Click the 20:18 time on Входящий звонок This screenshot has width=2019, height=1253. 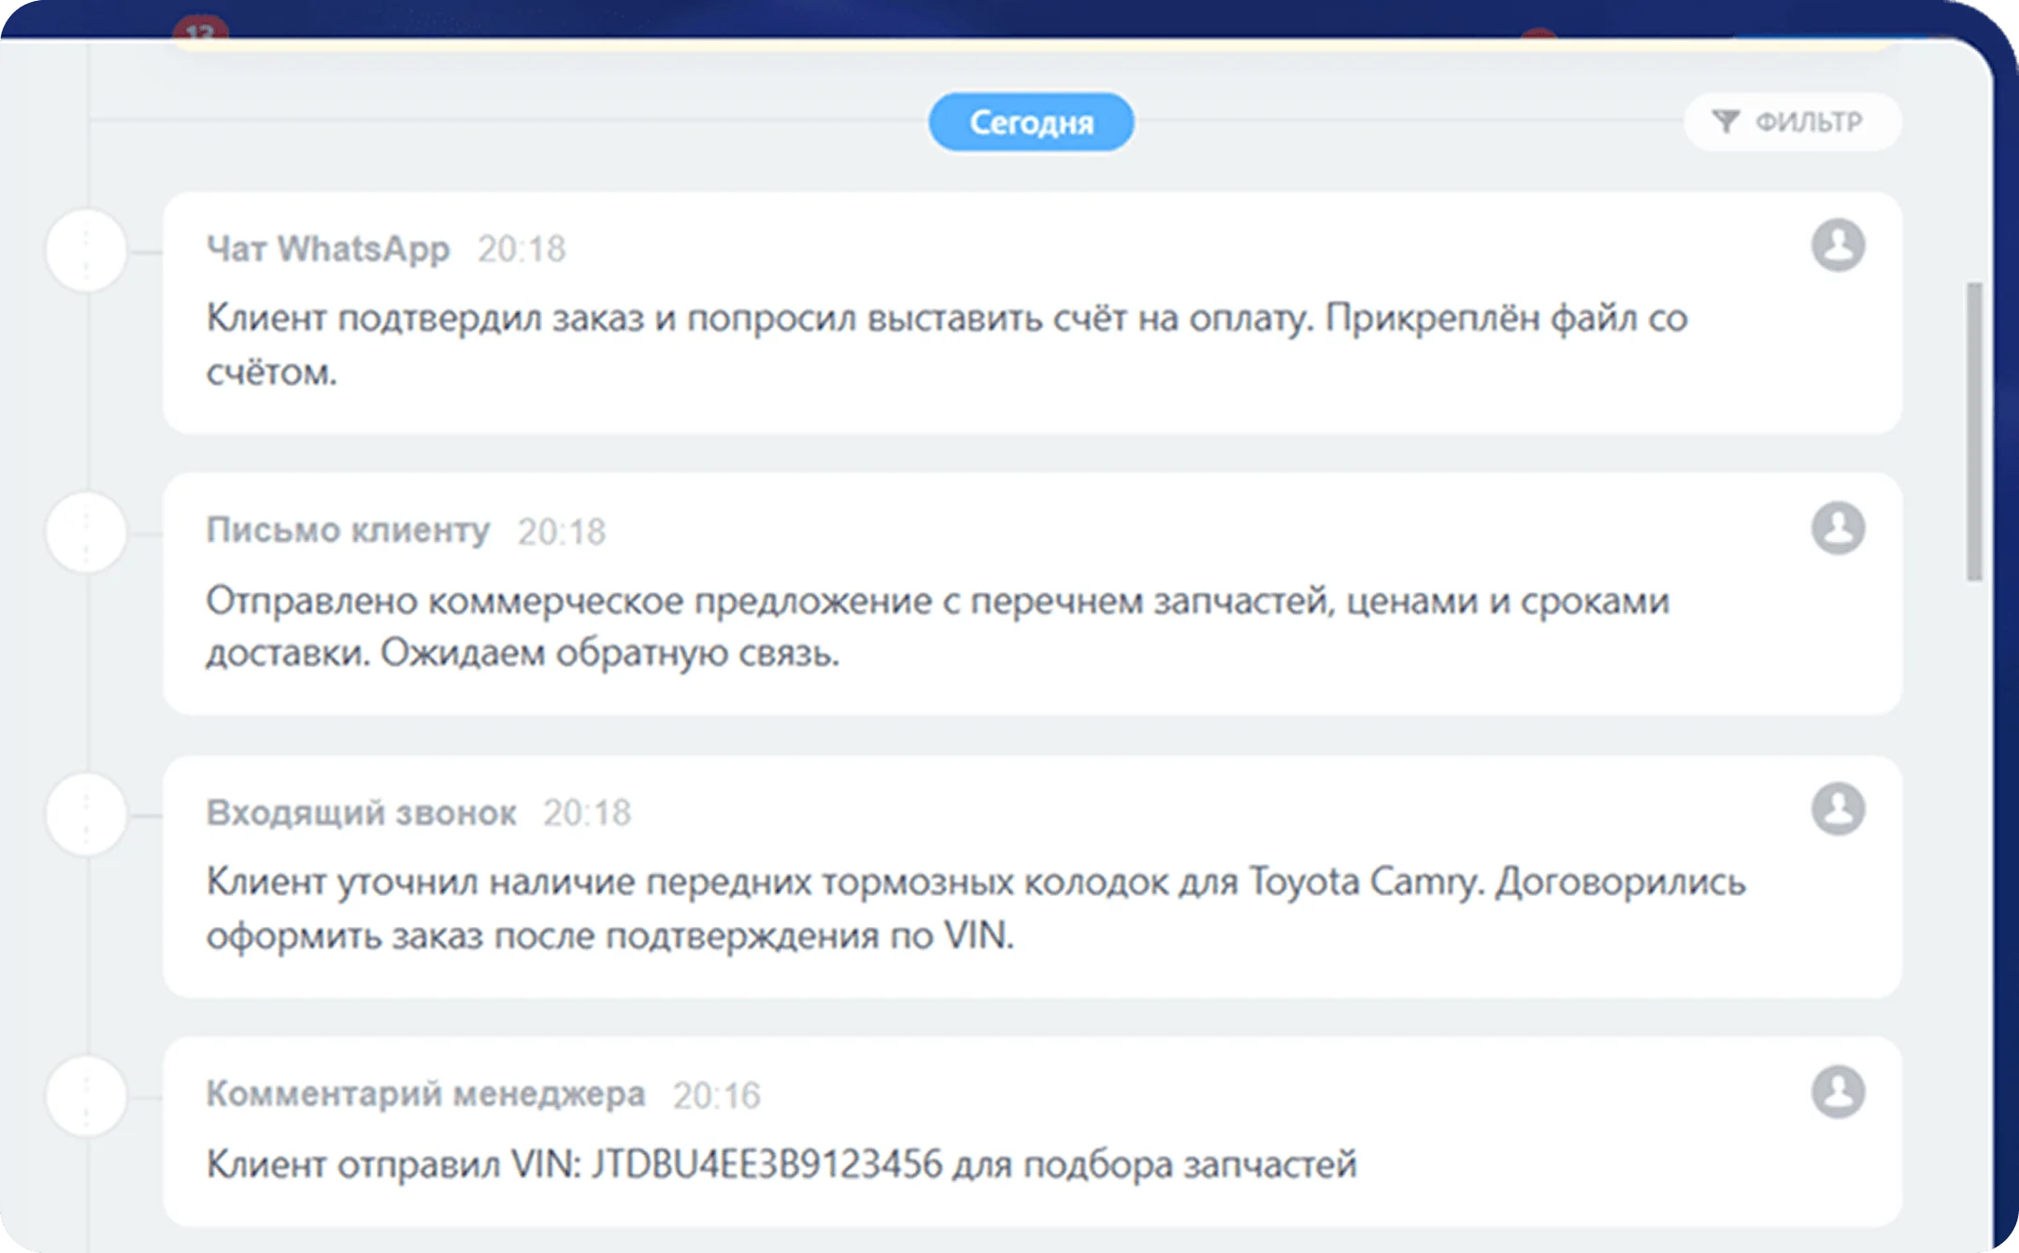tap(587, 813)
